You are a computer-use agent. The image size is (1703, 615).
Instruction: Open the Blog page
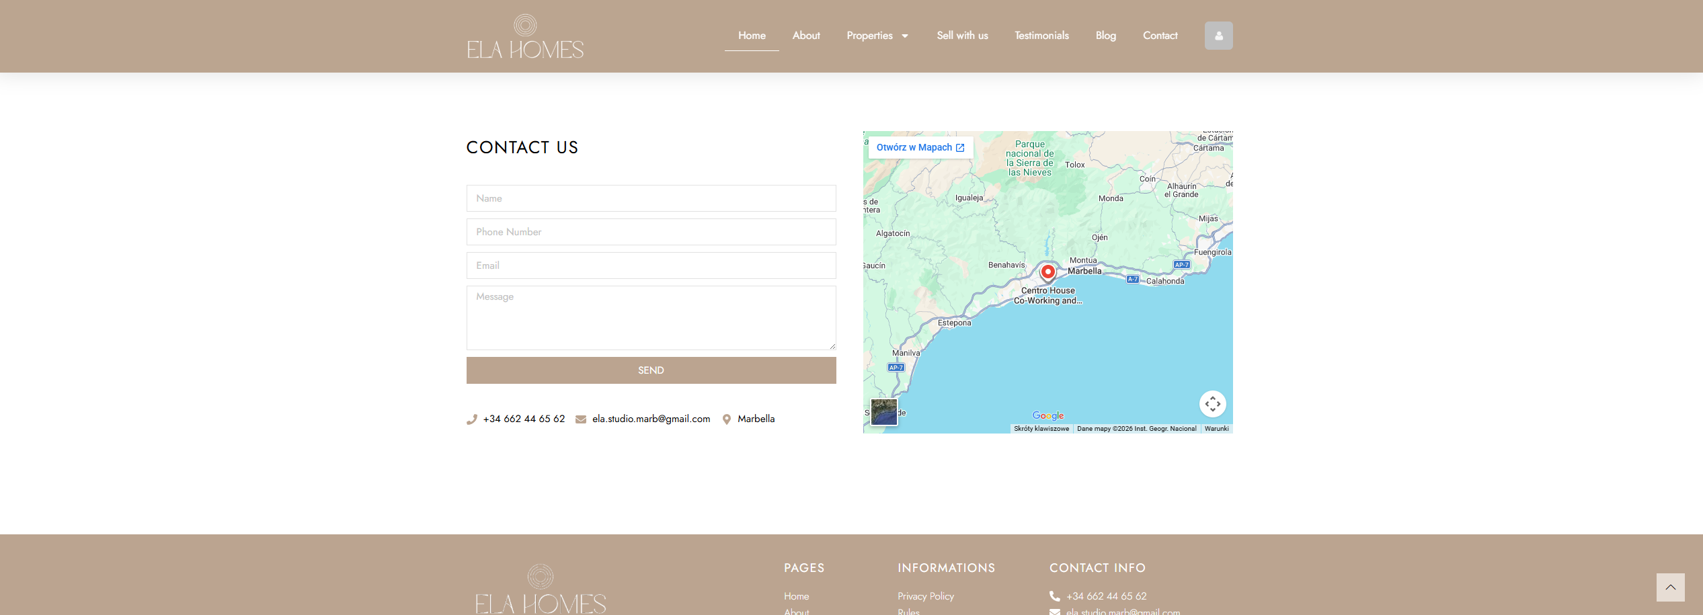[x=1105, y=36]
